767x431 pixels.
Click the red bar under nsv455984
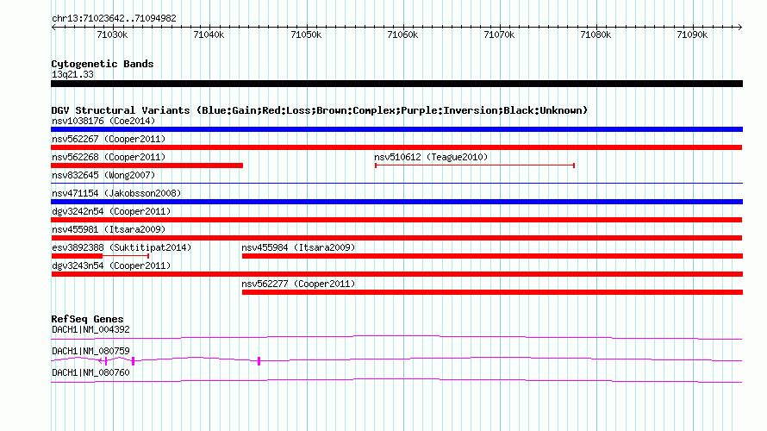pyautogui.click(x=492, y=256)
